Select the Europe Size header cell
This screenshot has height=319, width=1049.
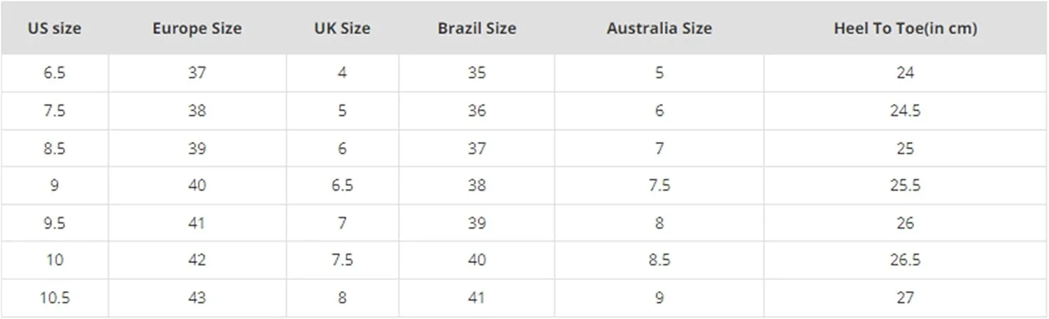[x=197, y=29]
